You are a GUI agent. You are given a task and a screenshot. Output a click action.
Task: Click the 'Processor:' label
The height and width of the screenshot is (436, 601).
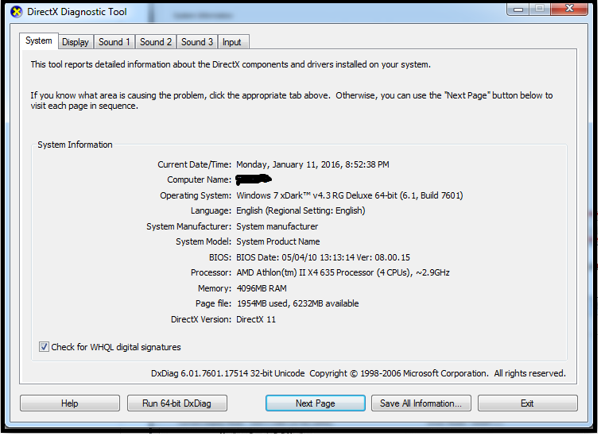point(211,272)
